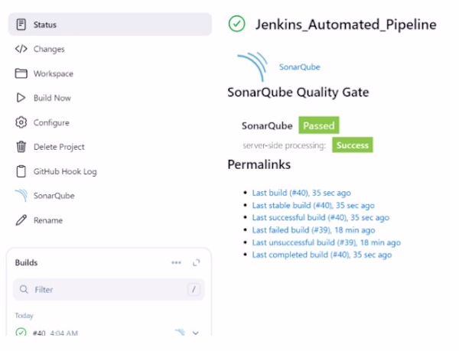
Task: Expand the Builds panel with expand icon
Action: click(196, 262)
